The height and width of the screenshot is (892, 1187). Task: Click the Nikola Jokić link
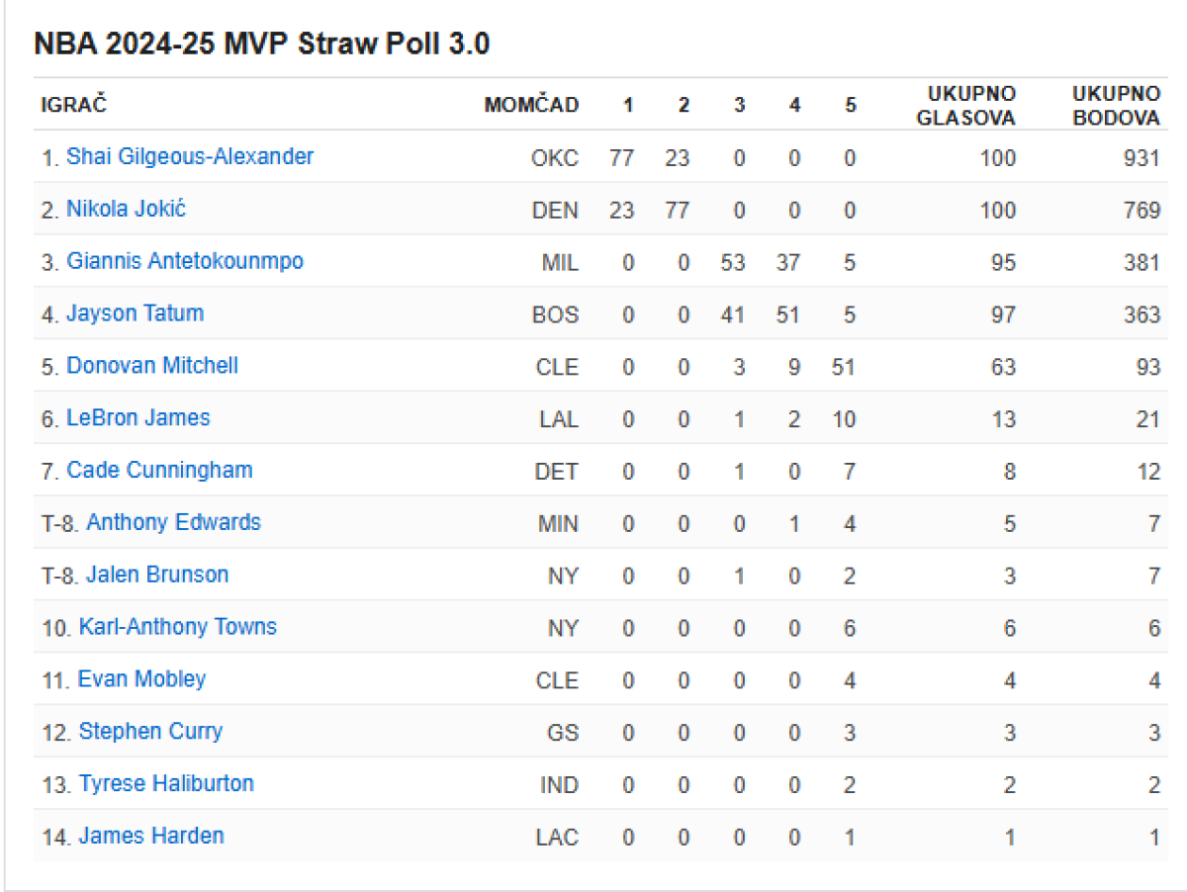click(x=126, y=209)
